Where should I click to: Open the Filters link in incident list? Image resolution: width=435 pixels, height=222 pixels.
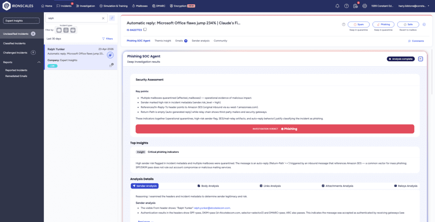(107, 39)
